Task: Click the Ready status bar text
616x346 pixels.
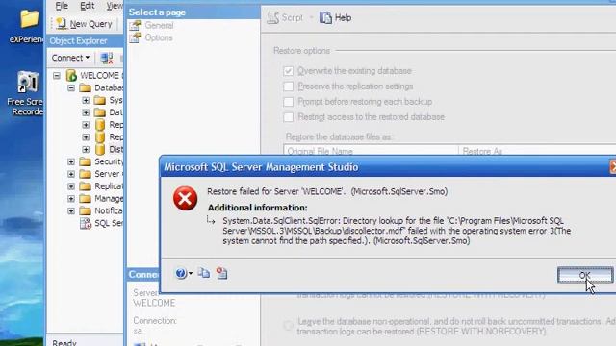Action: point(64,342)
